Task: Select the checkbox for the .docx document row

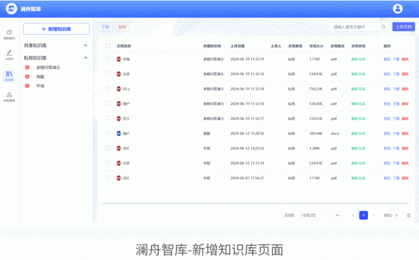Action: [x=108, y=133]
